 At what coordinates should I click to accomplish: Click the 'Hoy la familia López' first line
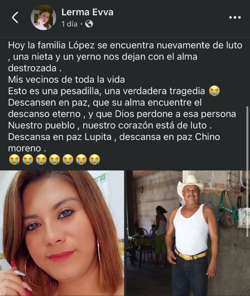coord(125,46)
